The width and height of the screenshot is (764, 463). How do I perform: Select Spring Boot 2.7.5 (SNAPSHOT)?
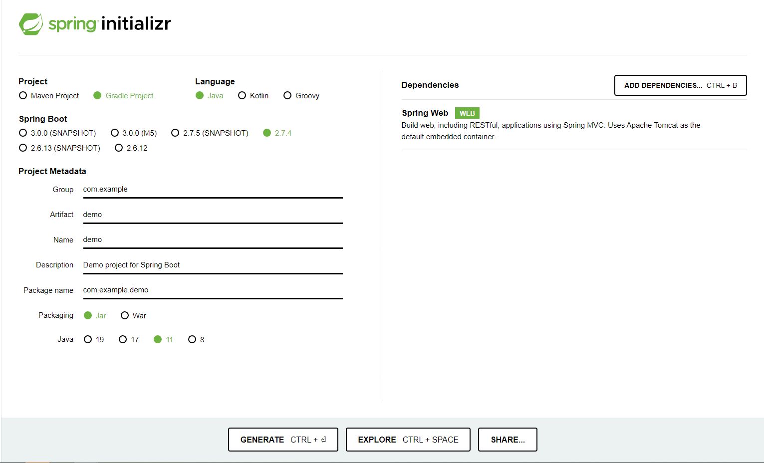tap(210, 133)
